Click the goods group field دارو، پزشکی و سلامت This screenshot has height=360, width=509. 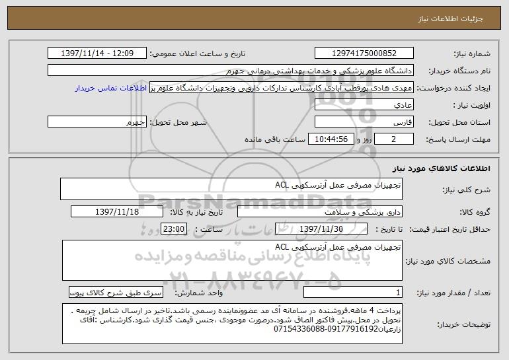[x=320, y=212]
